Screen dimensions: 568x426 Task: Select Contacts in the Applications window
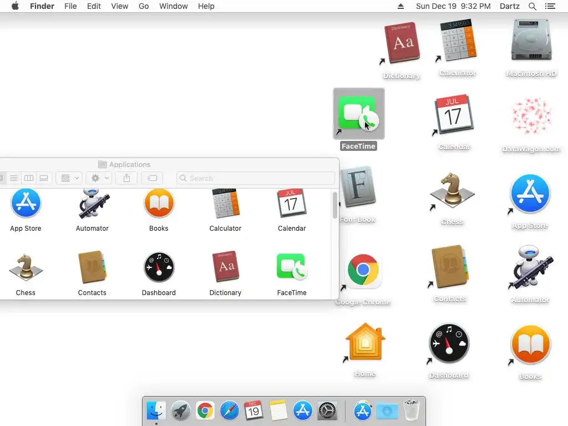[93, 267]
